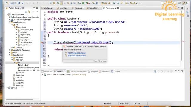The image size is (191, 107).
Task: Click error annotation in overview ruler
Action: pos(183,42)
